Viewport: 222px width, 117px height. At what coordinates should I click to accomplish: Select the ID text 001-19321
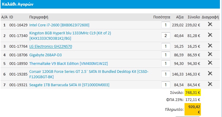pyautogui.click(x=18, y=85)
